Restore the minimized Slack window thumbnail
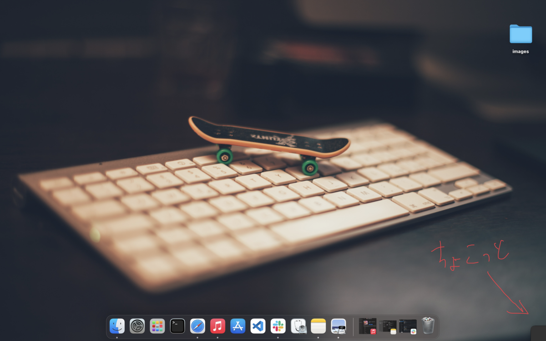Image resolution: width=546 pixels, height=341 pixels. point(408,326)
